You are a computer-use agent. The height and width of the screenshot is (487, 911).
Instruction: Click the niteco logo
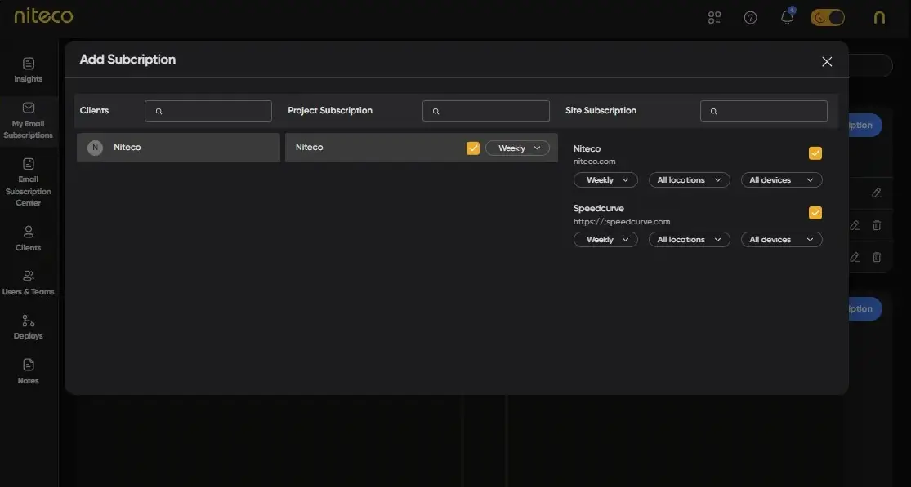tap(43, 15)
